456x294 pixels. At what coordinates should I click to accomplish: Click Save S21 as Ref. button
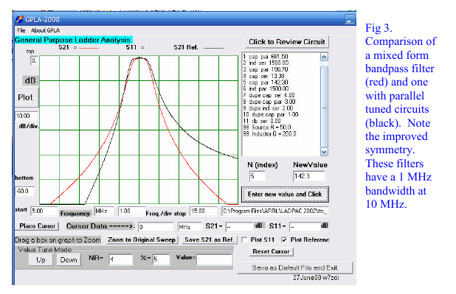[210, 240]
